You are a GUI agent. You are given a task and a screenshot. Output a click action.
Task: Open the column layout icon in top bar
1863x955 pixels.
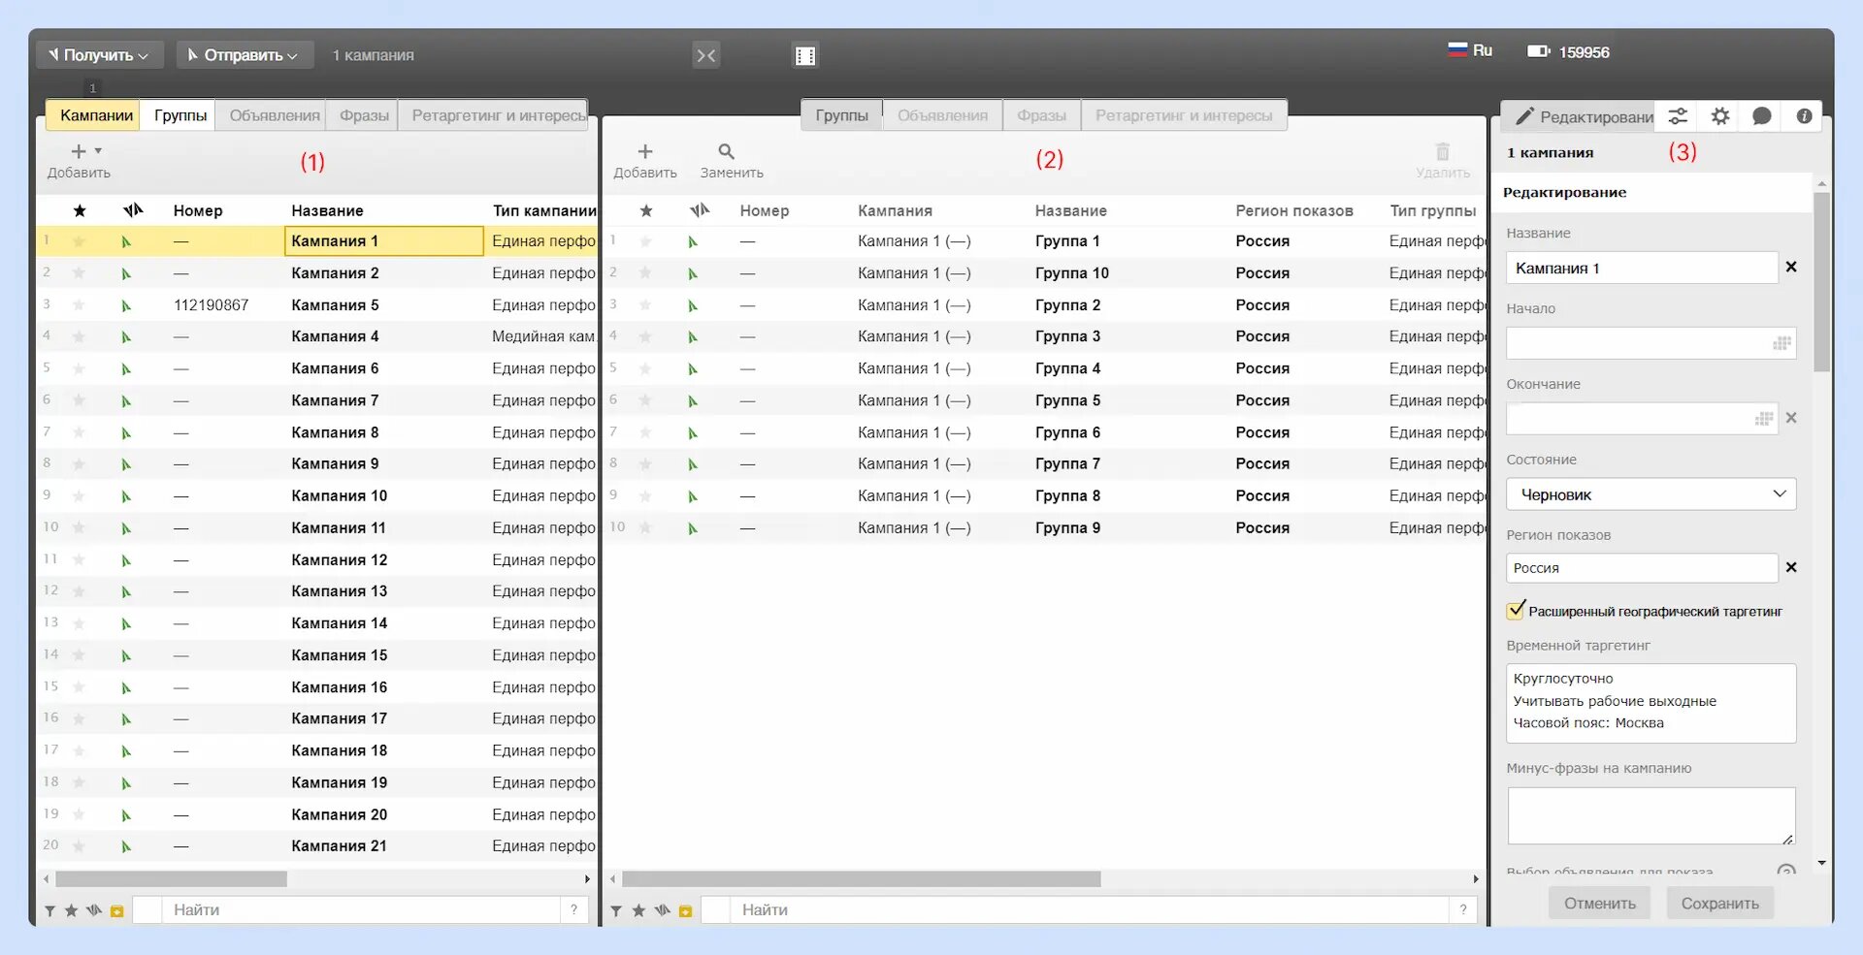805,55
